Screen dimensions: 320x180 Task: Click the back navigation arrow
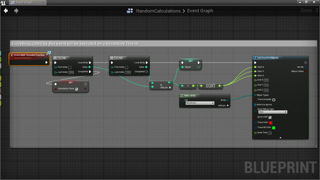pos(5,11)
